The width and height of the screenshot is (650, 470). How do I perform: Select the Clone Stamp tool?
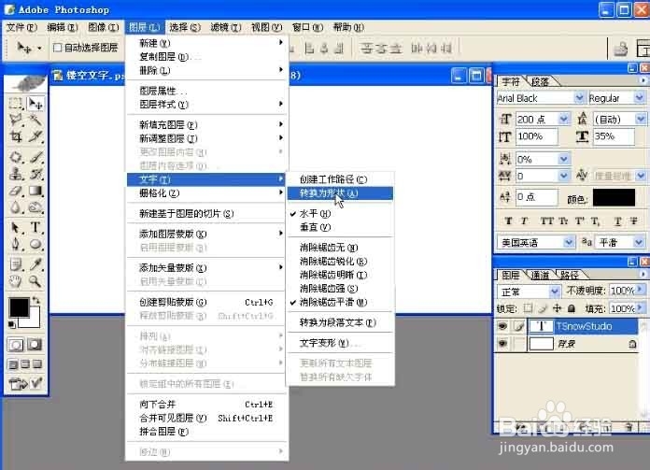(x=16, y=174)
